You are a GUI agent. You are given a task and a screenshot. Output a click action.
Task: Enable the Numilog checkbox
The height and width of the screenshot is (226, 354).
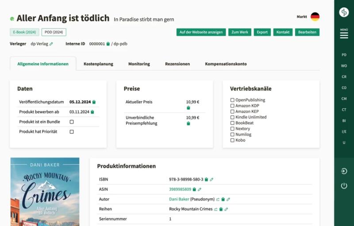[x=232, y=134]
